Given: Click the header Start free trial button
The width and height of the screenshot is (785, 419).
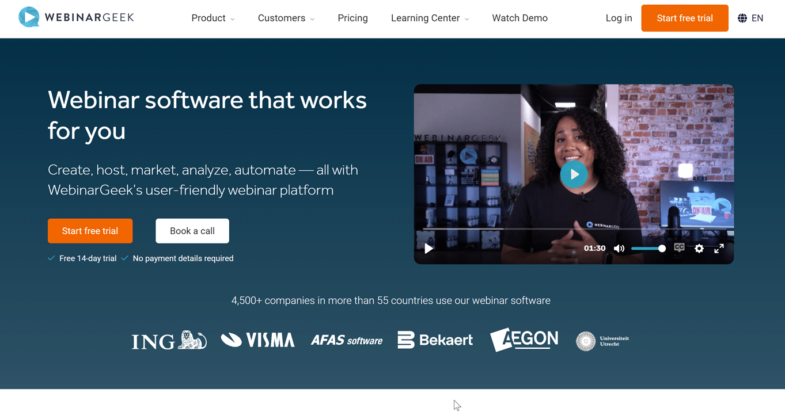Looking at the screenshot, I should [x=685, y=18].
